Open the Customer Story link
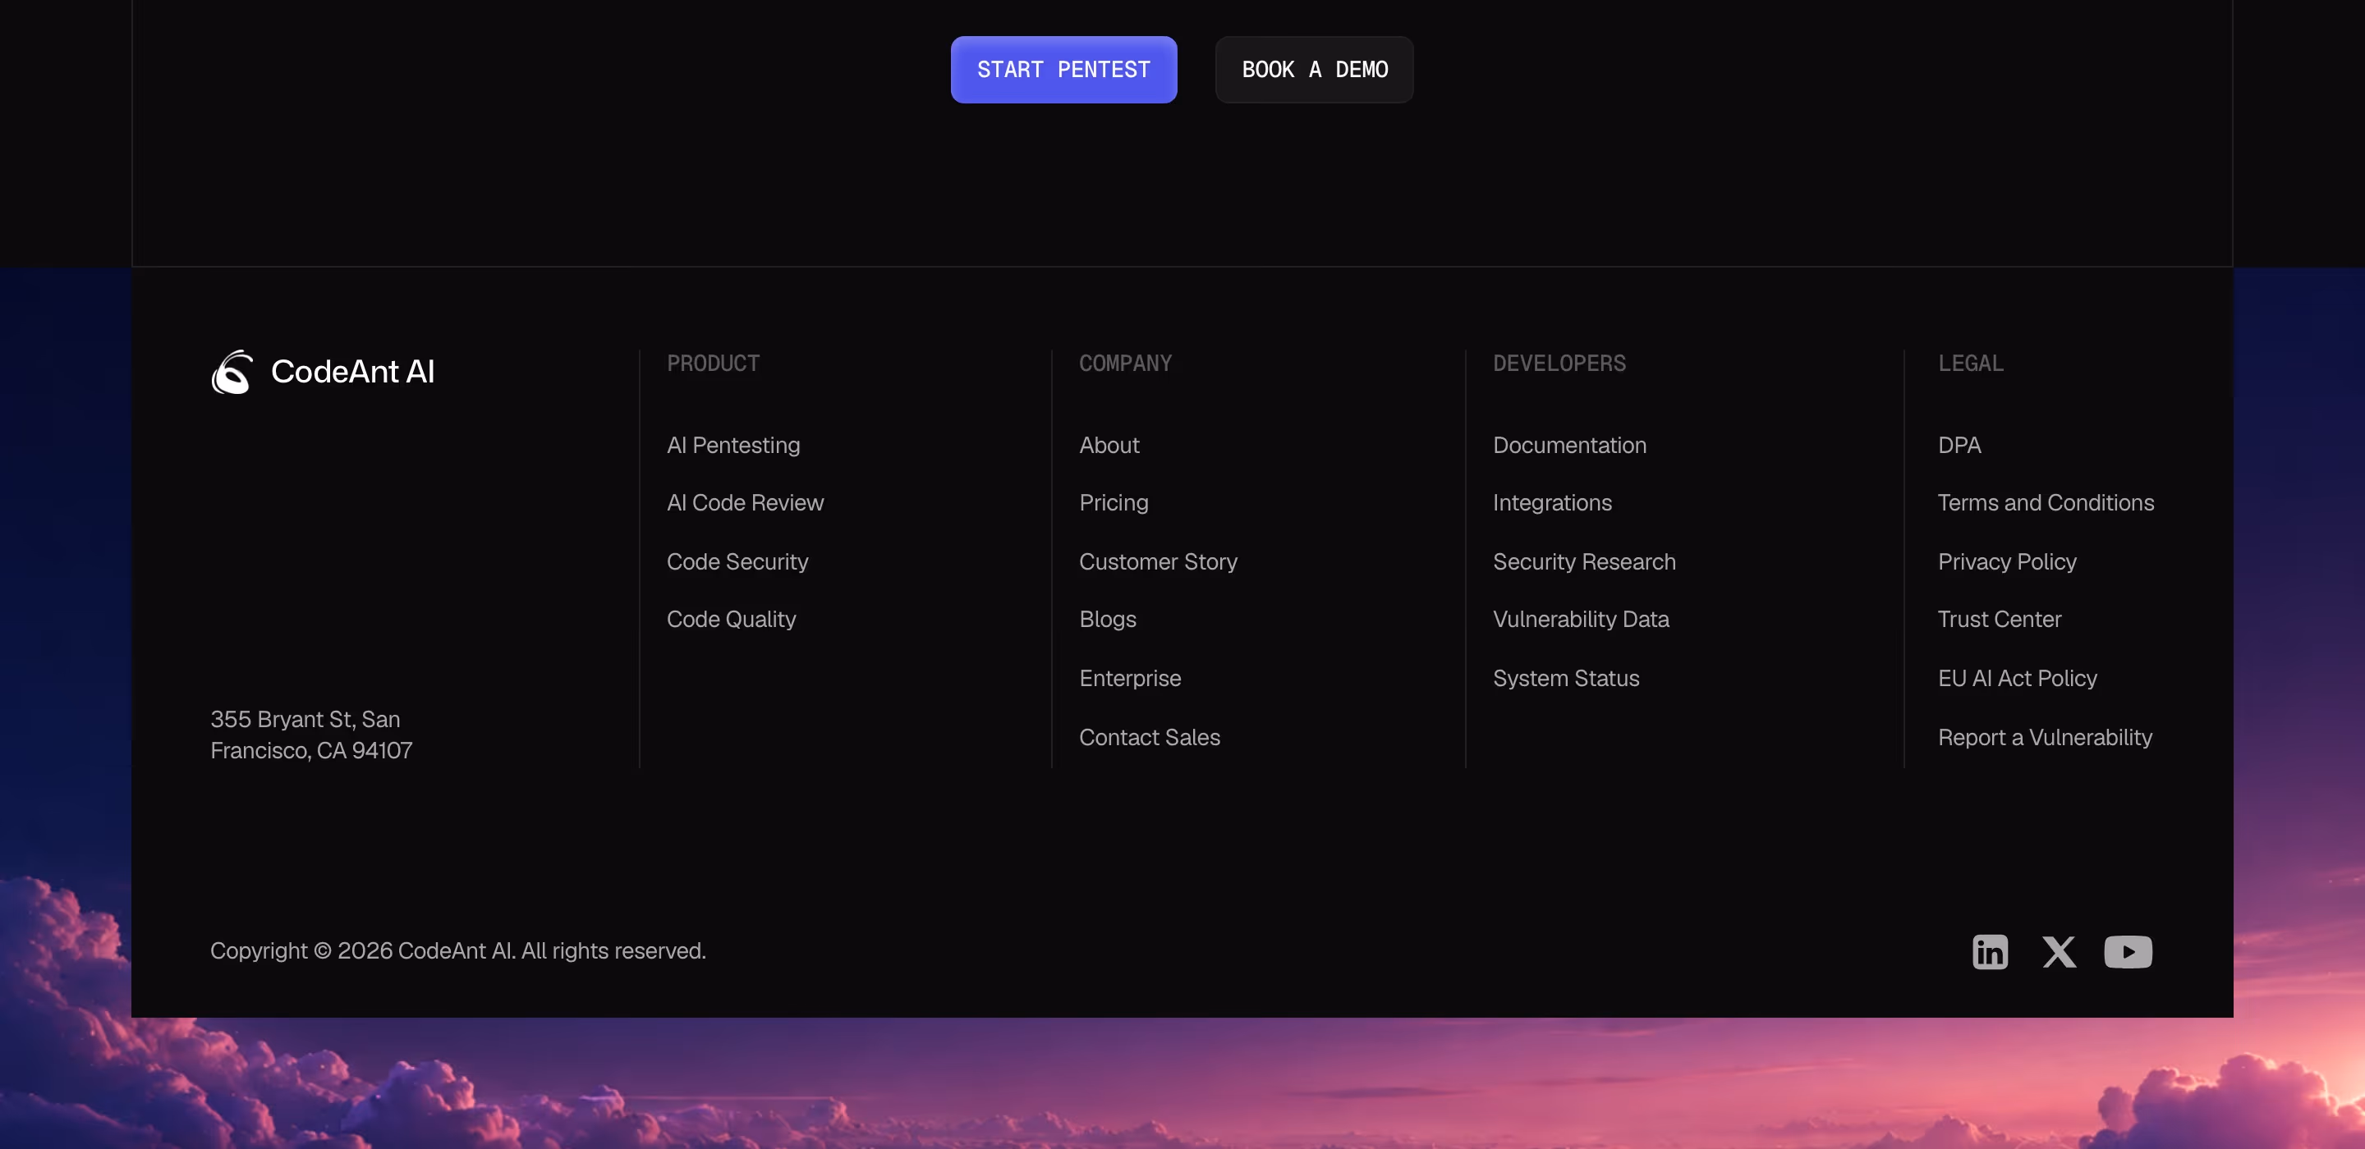The width and height of the screenshot is (2365, 1149). [x=1158, y=561]
